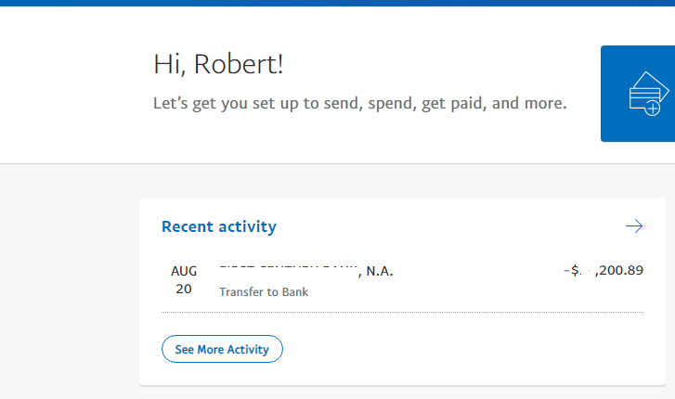Click the transaction day number 20
The width and height of the screenshot is (675, 399).
tap(184, 290)
